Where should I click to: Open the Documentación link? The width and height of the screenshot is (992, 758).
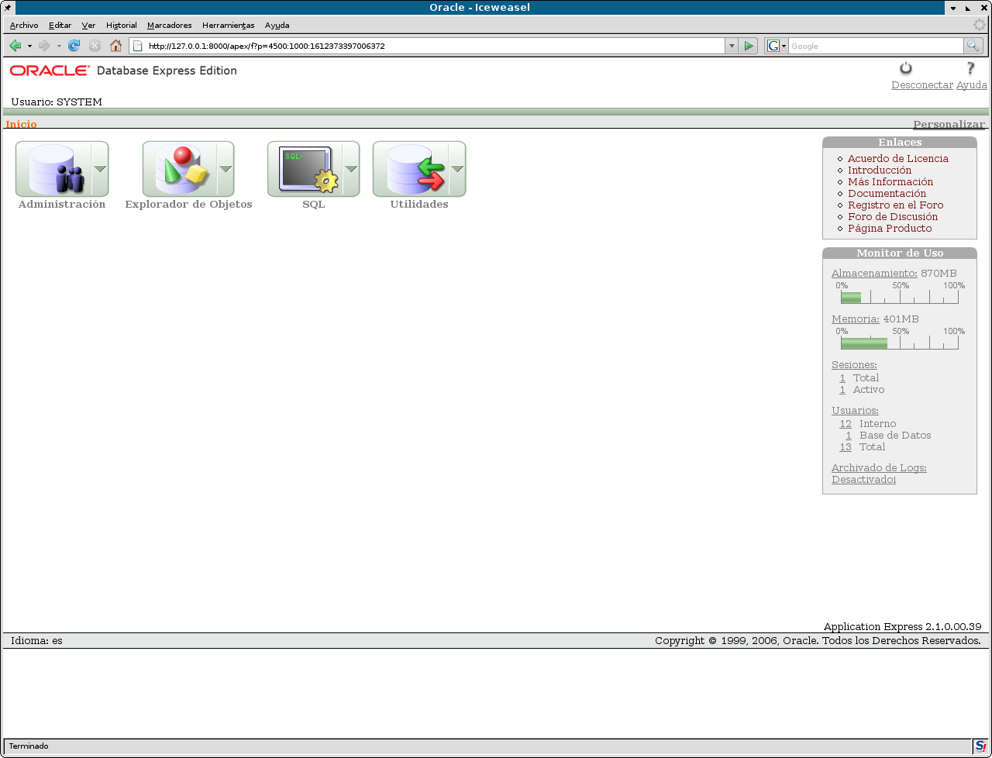click(x=887, y=193)
